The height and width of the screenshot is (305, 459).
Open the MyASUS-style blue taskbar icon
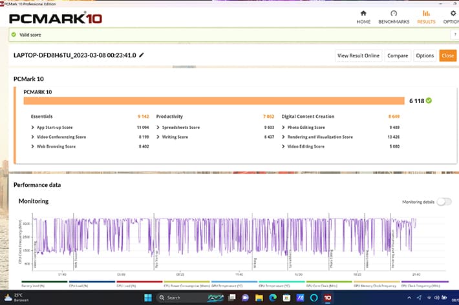click(x=301, y=298)
